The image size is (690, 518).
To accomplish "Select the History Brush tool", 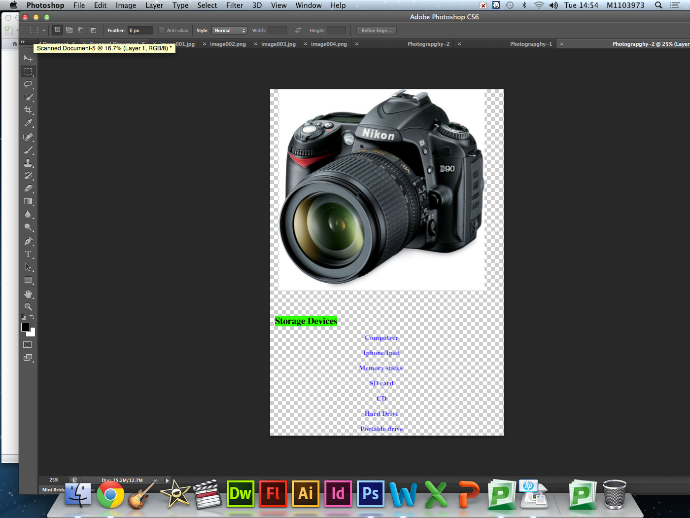I will coord(28,176).
